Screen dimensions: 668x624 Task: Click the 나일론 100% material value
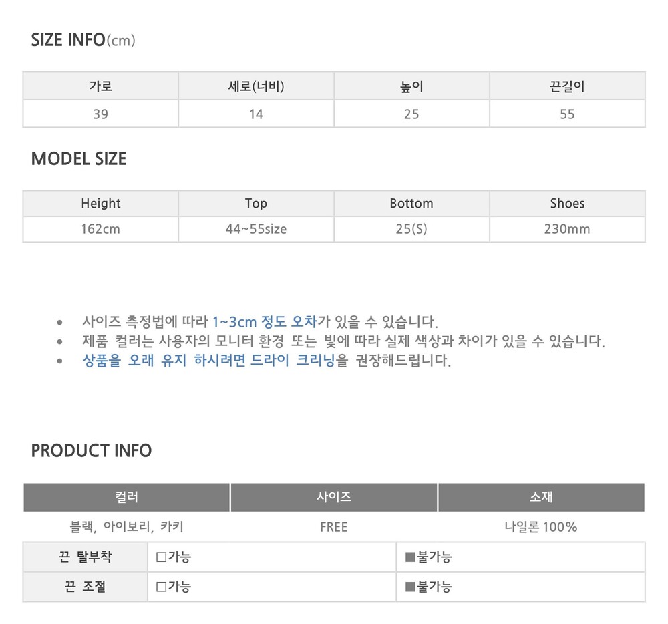541,527
